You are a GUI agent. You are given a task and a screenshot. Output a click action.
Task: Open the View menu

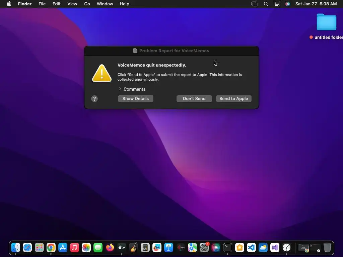tap(72, 4)
